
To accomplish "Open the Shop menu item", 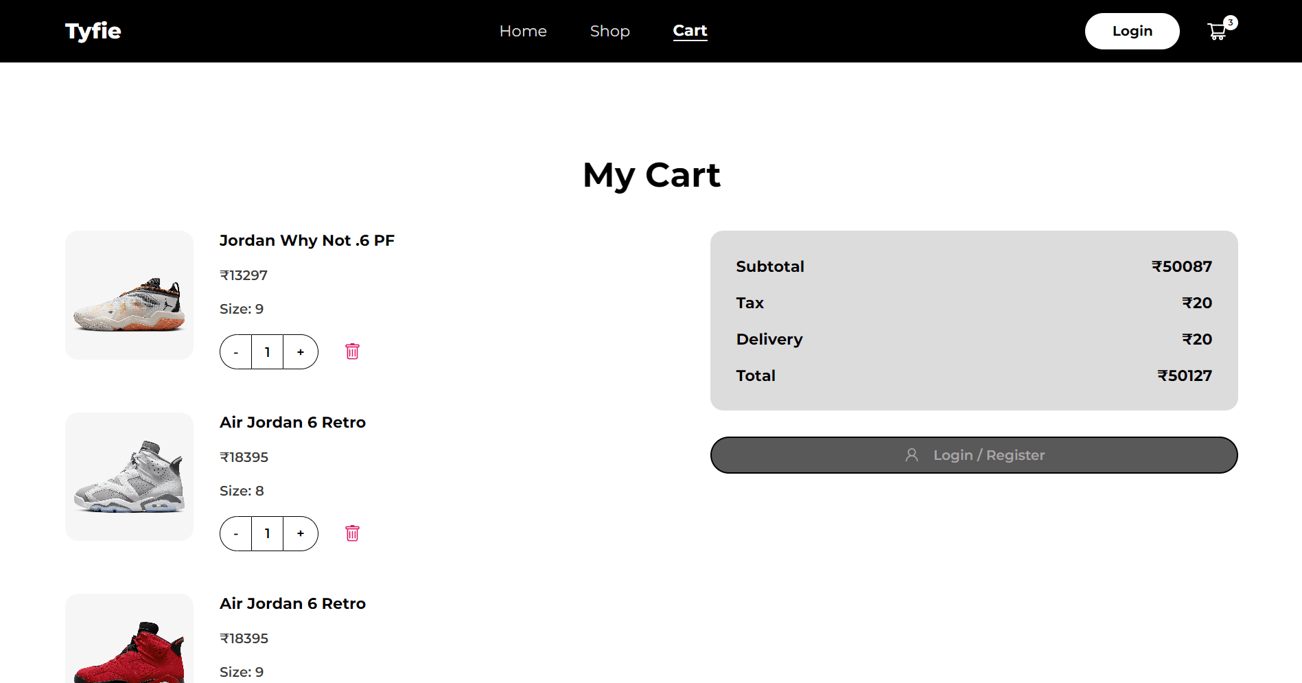I will tap(610, 31).
